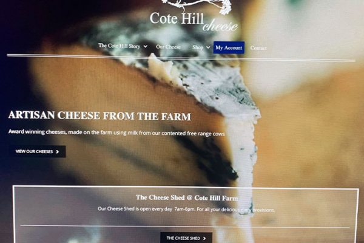Click The Cheese Shed @ Cote Hill Farm title

click(x=187, y=197)
